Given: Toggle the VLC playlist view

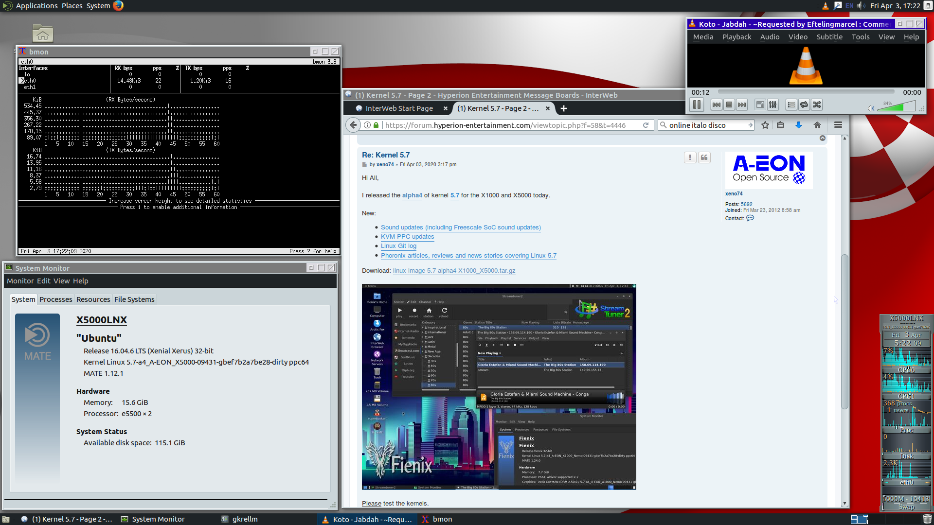Looking at the screenshot, I should 791,105.
